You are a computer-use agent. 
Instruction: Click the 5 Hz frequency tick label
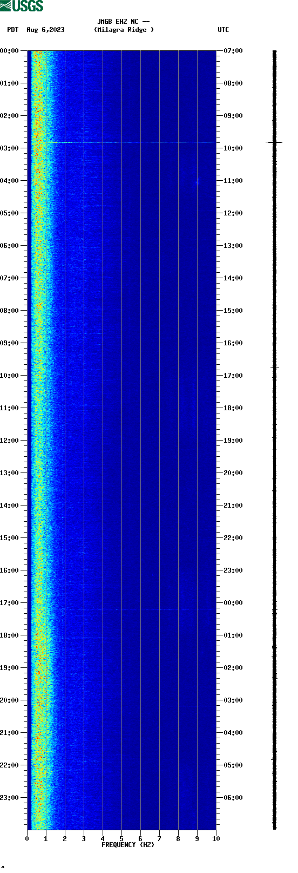point(121,839)
